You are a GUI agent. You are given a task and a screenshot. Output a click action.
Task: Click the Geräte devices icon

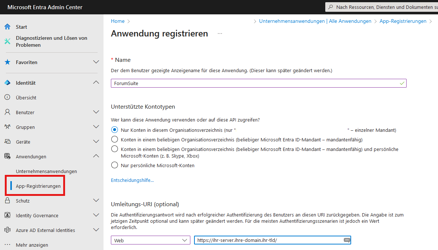click(7, 142)
